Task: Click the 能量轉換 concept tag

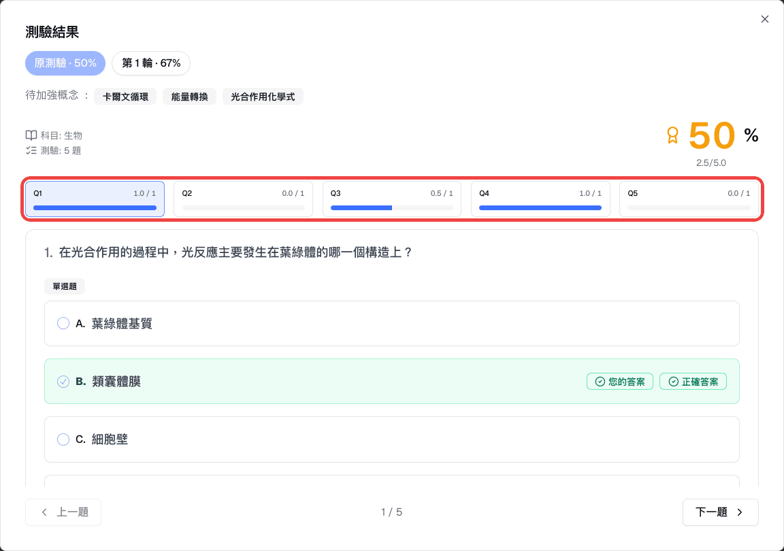Action: pyautogui.click(x=189, y=97)
